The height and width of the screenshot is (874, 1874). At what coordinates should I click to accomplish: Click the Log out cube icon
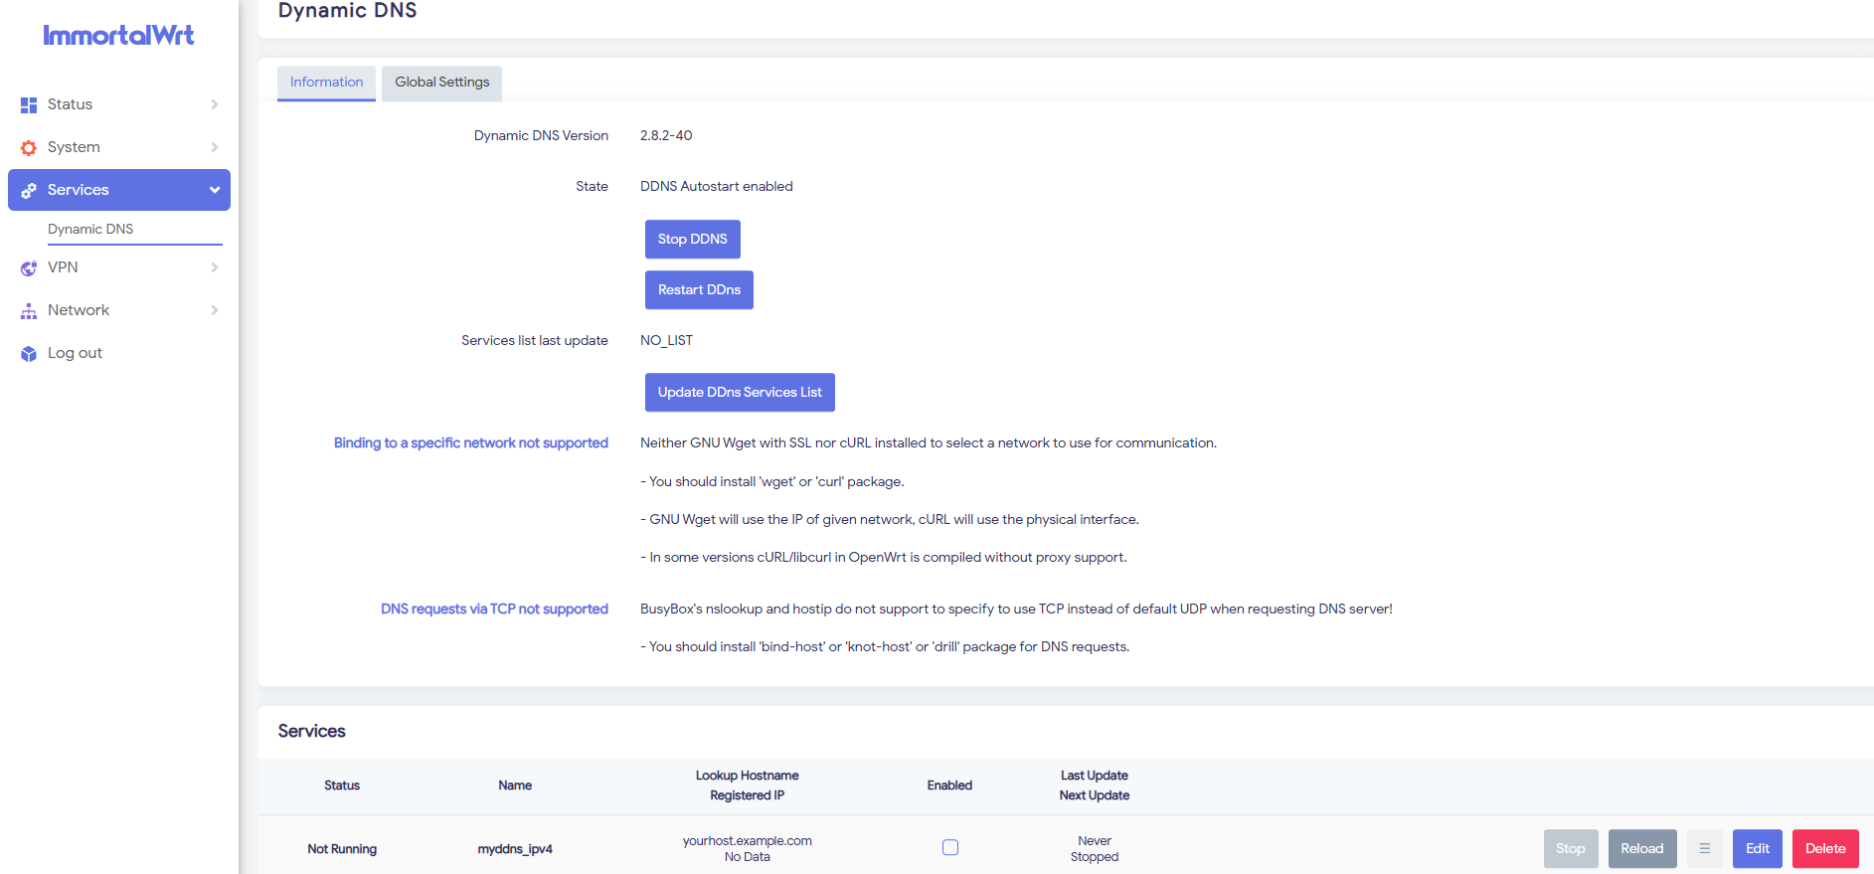pos(29,353)
